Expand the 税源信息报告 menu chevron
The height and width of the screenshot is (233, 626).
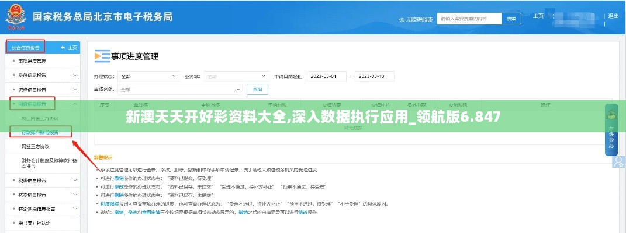click(75, 180)
